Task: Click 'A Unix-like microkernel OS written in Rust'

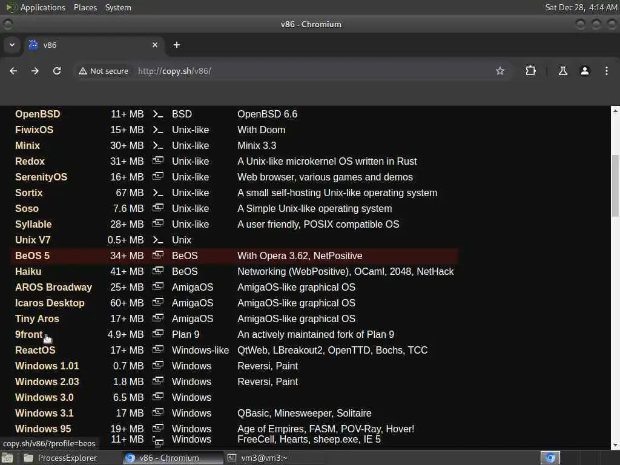Action: (327, 161)
